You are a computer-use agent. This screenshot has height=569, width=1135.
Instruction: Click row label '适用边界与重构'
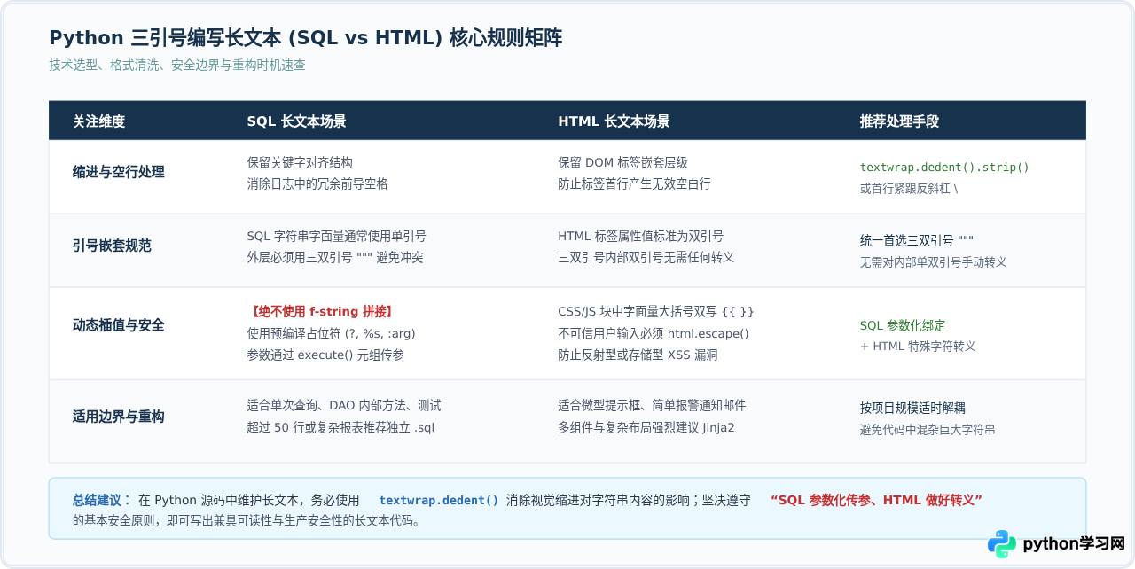point(119,417)
